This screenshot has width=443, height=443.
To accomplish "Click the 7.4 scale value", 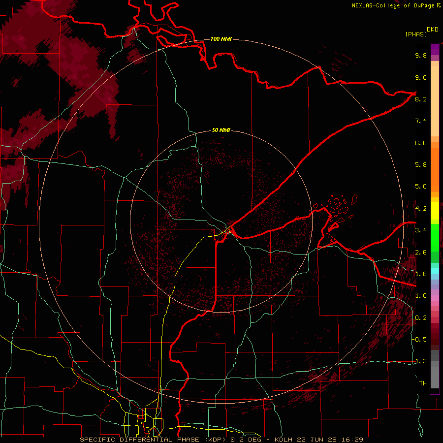I will (421, 121).
